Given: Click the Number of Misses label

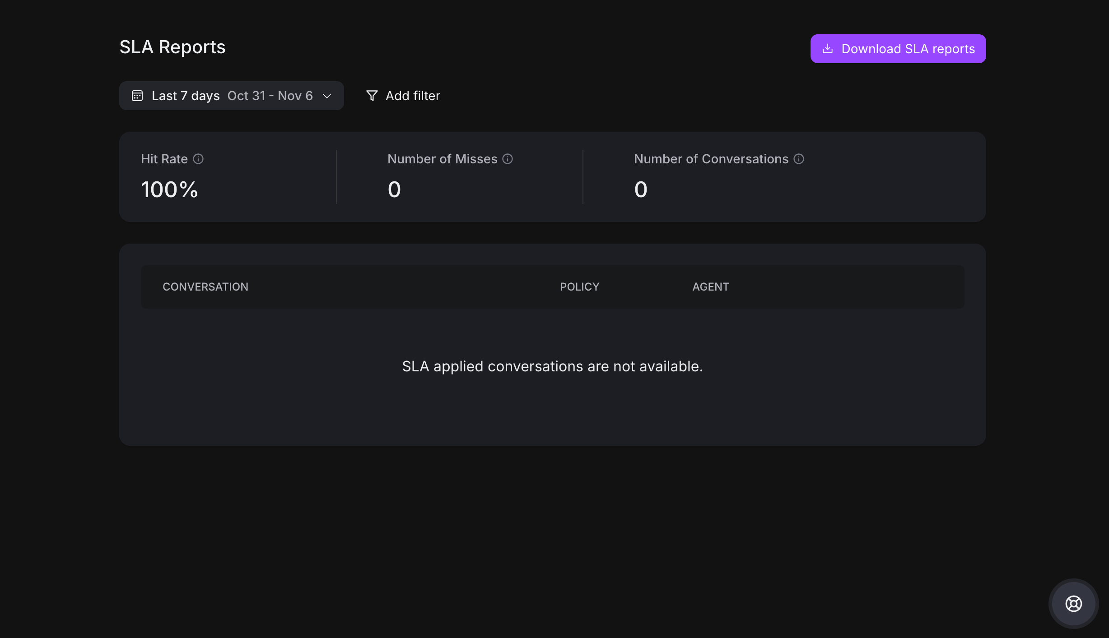Looking at the screenshot, I should 442,159.
